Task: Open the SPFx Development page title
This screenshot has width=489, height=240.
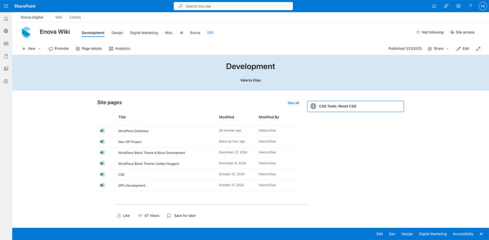Action: coord(132,185)
